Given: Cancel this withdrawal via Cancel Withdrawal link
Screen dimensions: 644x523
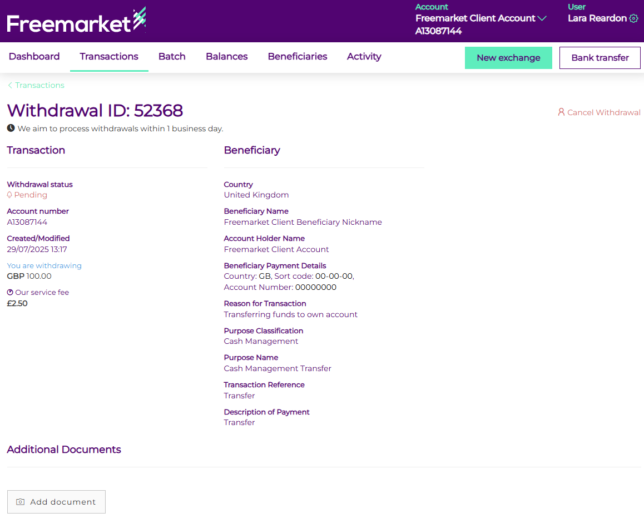Looking at the screenshot, I should pos(603,112).
